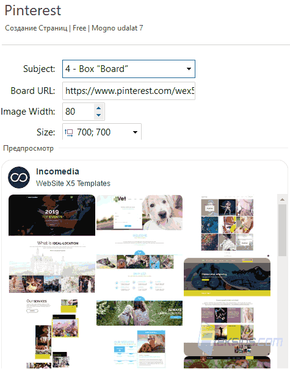Image resolution: width=290 pixels, height=369 pixels.
Task: Open the sneaker shop template pin
Action: click(x=227, y=277)
